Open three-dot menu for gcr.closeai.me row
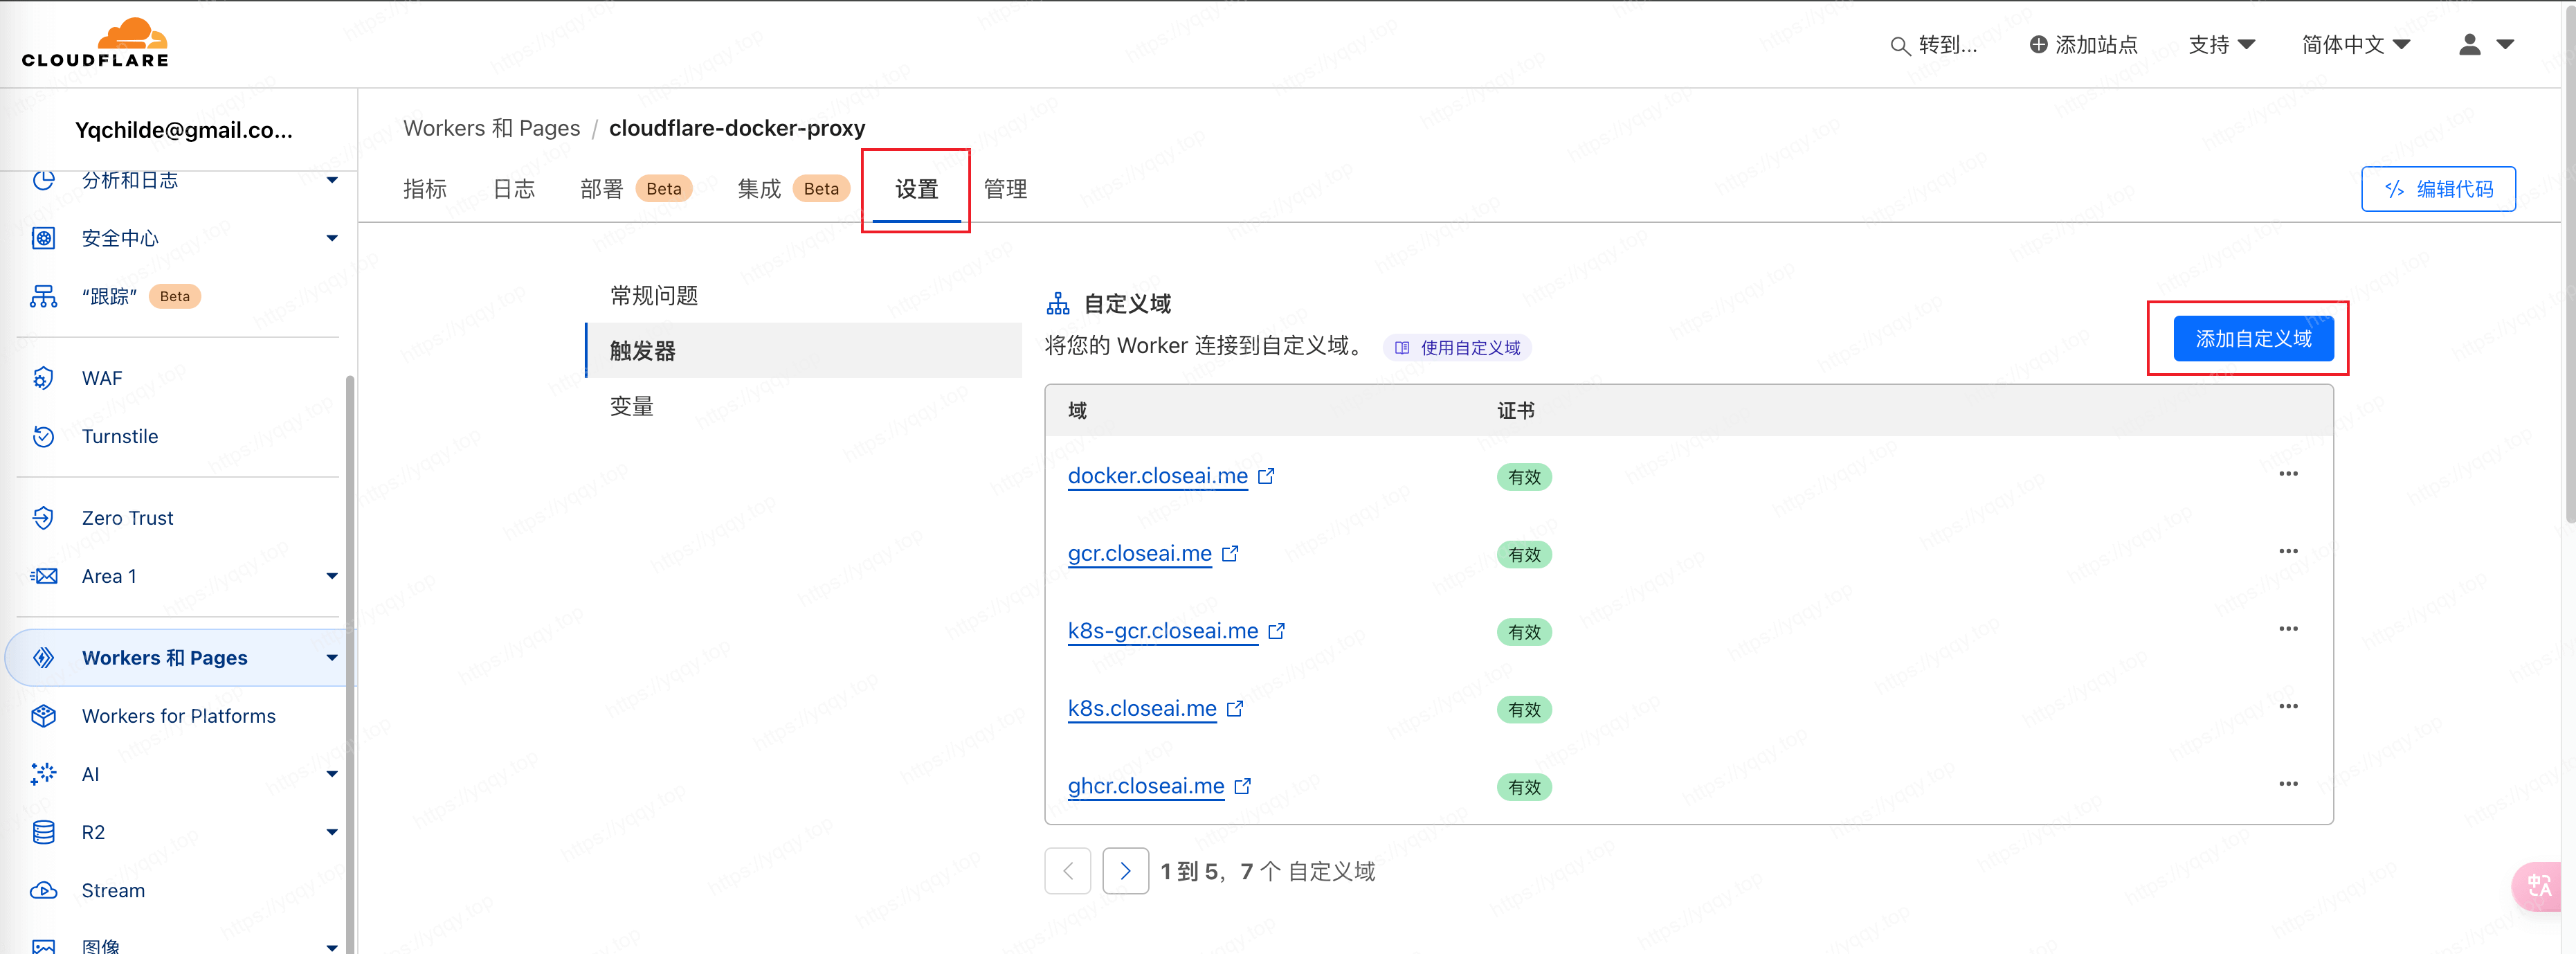 [x=2288, y=552]
